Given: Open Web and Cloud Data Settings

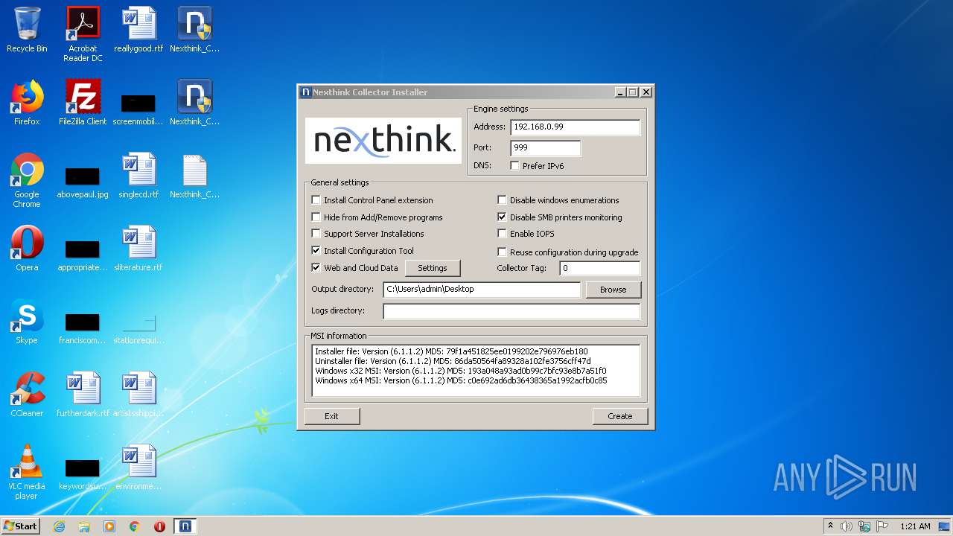Looking at the screenshot, I should coord(433,268).
